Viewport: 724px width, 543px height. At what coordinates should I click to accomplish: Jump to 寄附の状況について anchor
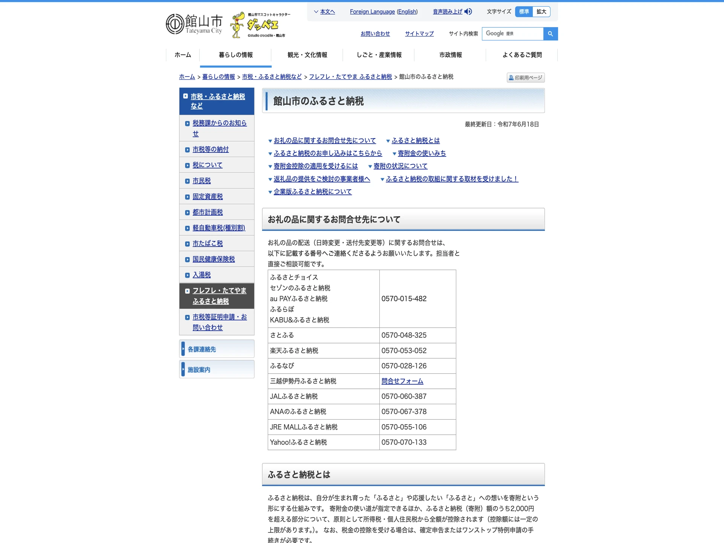(x=400, y=166)
